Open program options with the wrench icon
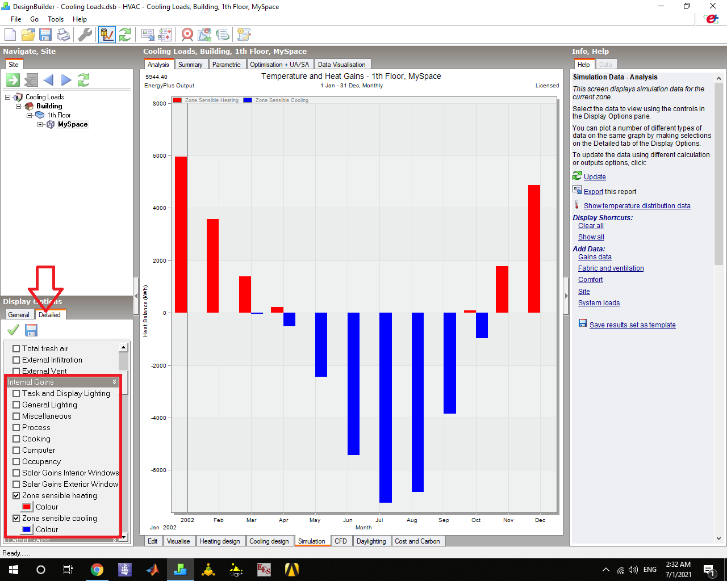The image size is (727, 581). pyautogui.click(x=85, y=35)
